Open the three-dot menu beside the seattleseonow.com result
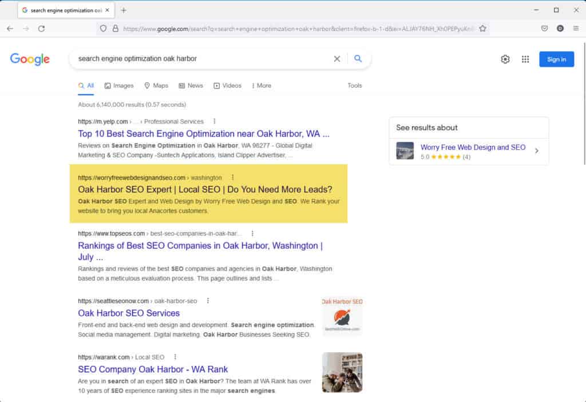Screen dimensions: 586x402 pyautogui.click(x=208, y=301)
